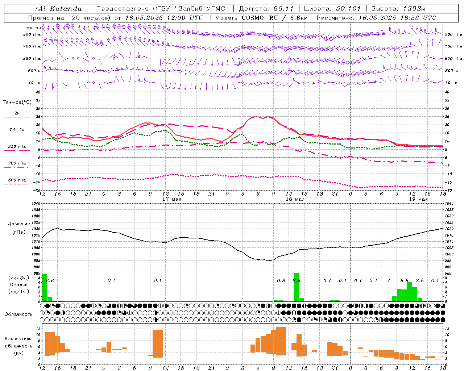Click the Давление pressure panel label

tap(19, 224)
